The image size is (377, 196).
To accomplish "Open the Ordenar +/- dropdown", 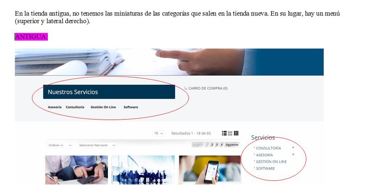I will tap(59, 145).
